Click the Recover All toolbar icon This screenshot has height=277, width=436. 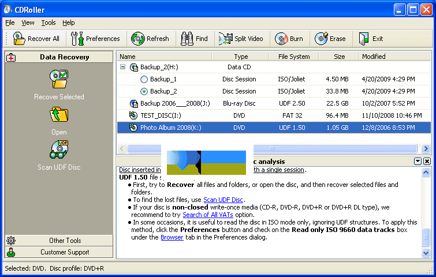(19, 38)
